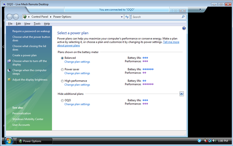Open Change plan settings for Balanced
Image resolution: width=233 pixels, height=146 pixels.
click(77, 62)
